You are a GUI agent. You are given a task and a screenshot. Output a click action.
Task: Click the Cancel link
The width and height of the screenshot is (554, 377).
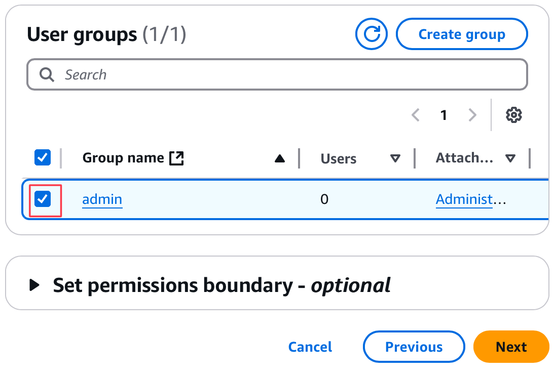click(x=310, y=347)
